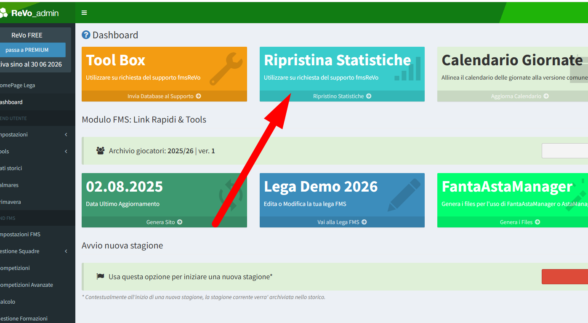
Task: Click the Ripristino Statistiche footer link
Action: click(x=342, y=96)
